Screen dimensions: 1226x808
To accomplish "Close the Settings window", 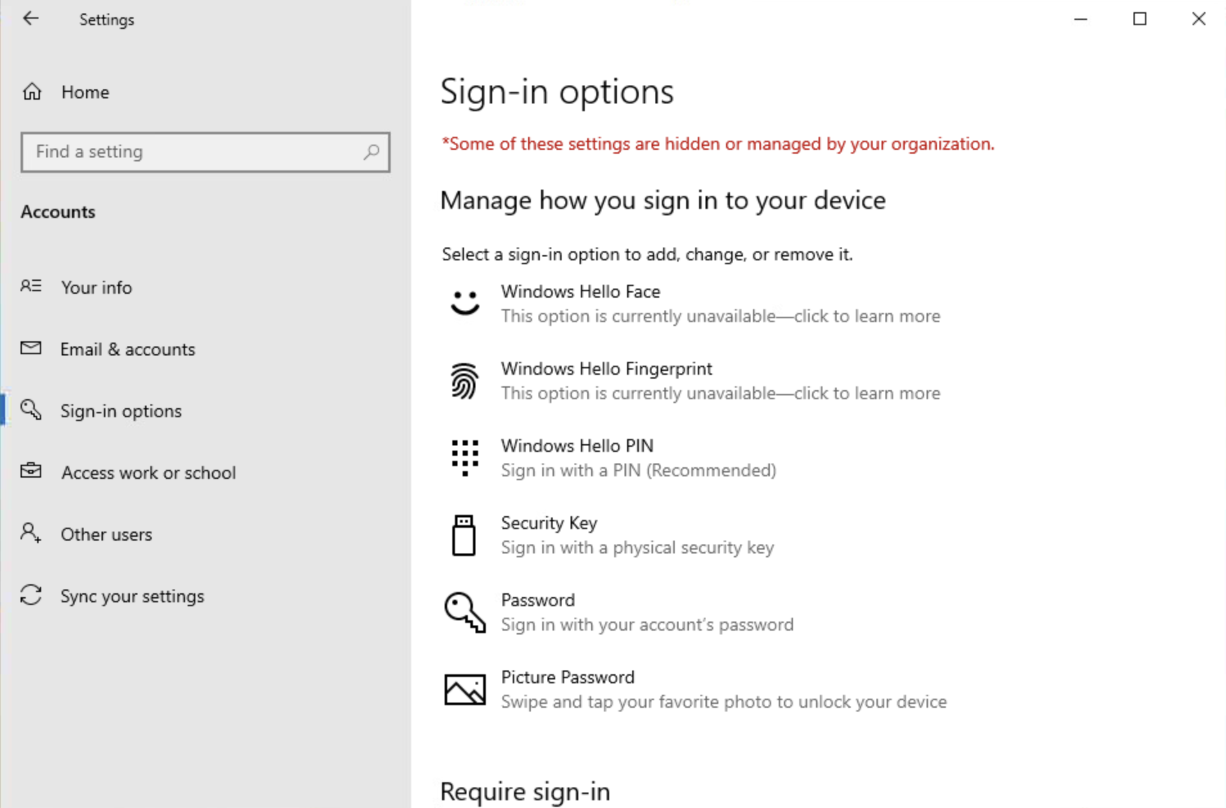I will click(x=1198, y=19).
